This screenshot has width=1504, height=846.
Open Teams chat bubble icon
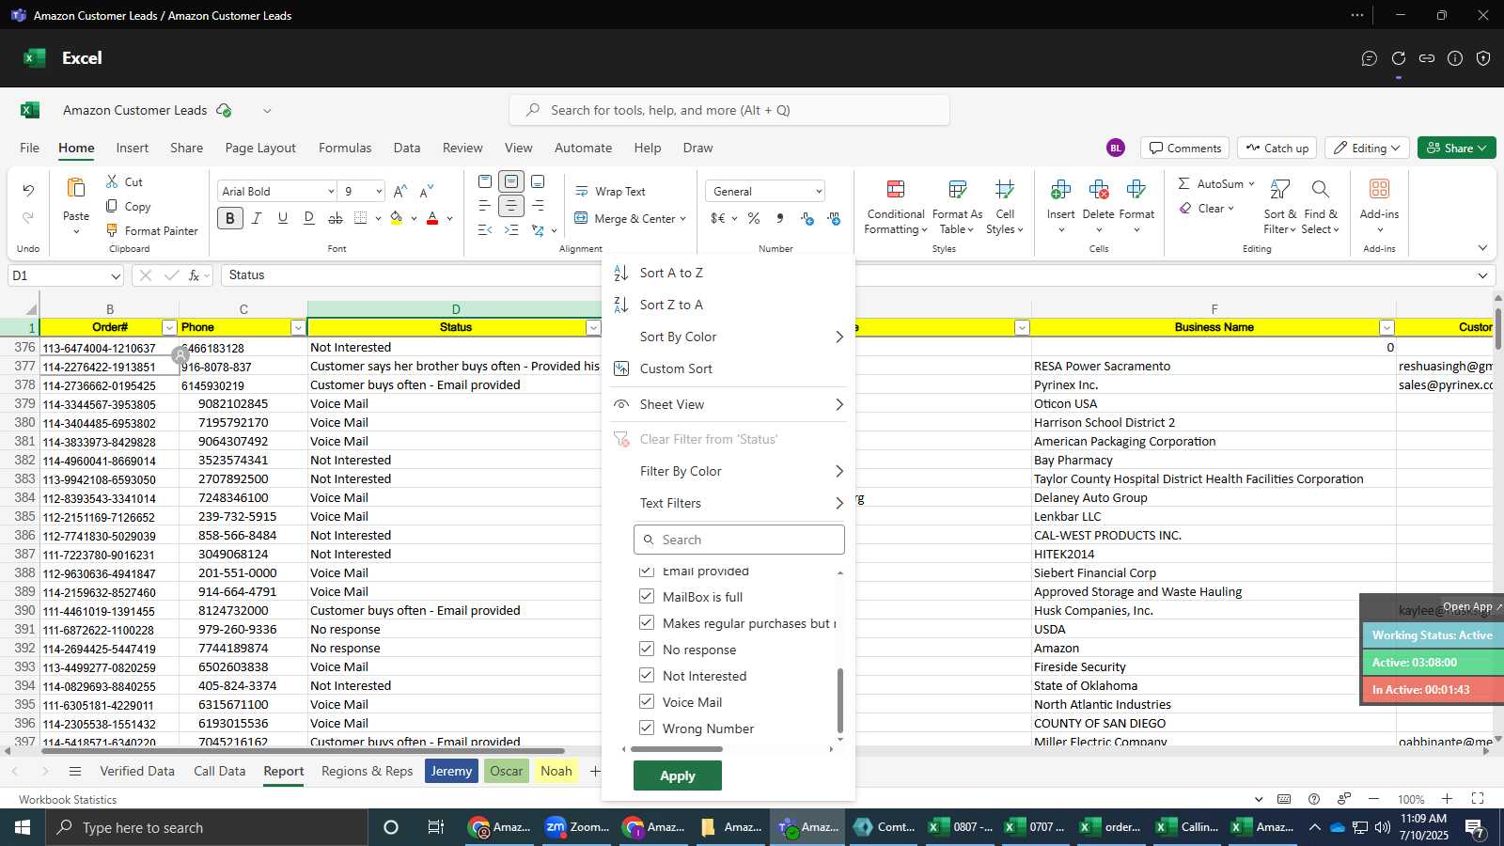pyautogui.click(x=1370, y=58)
